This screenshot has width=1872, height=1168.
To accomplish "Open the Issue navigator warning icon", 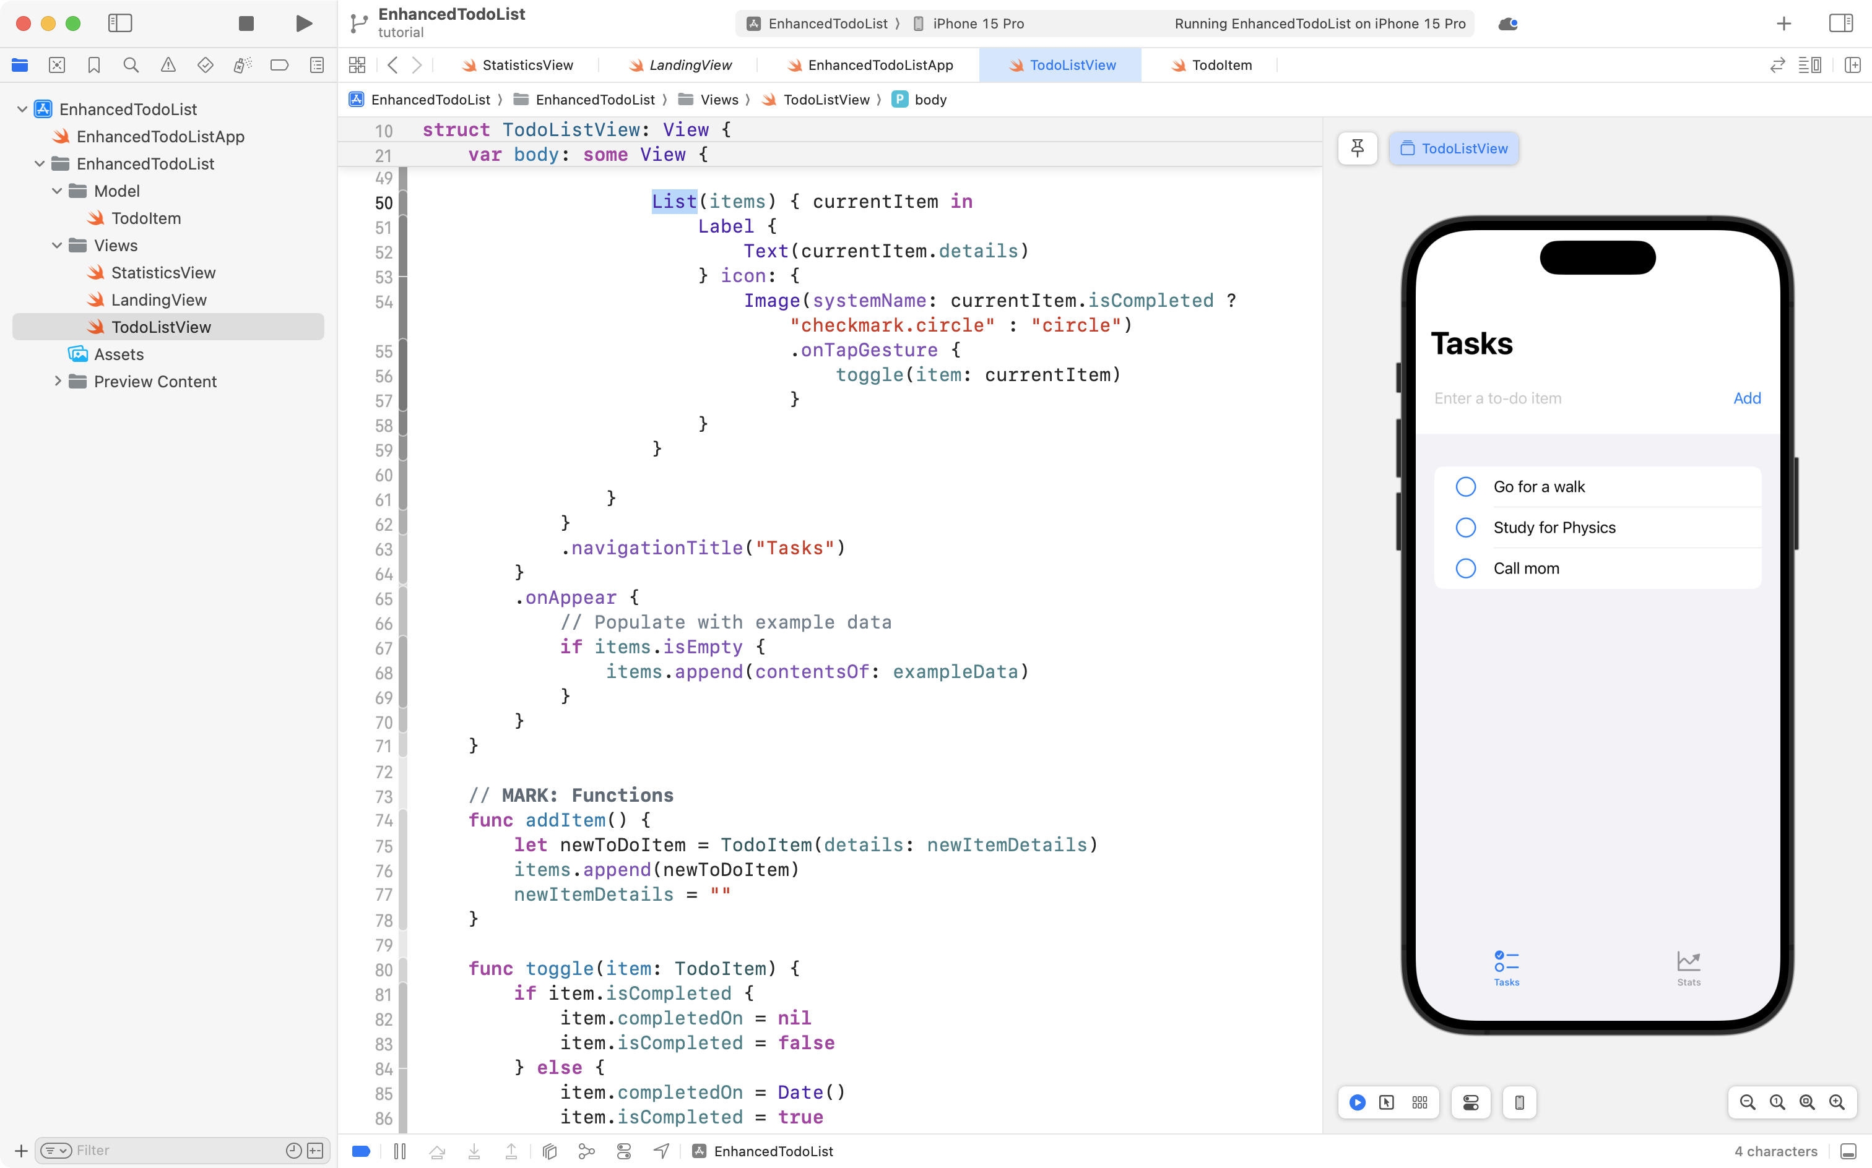I will coord(168,65).
